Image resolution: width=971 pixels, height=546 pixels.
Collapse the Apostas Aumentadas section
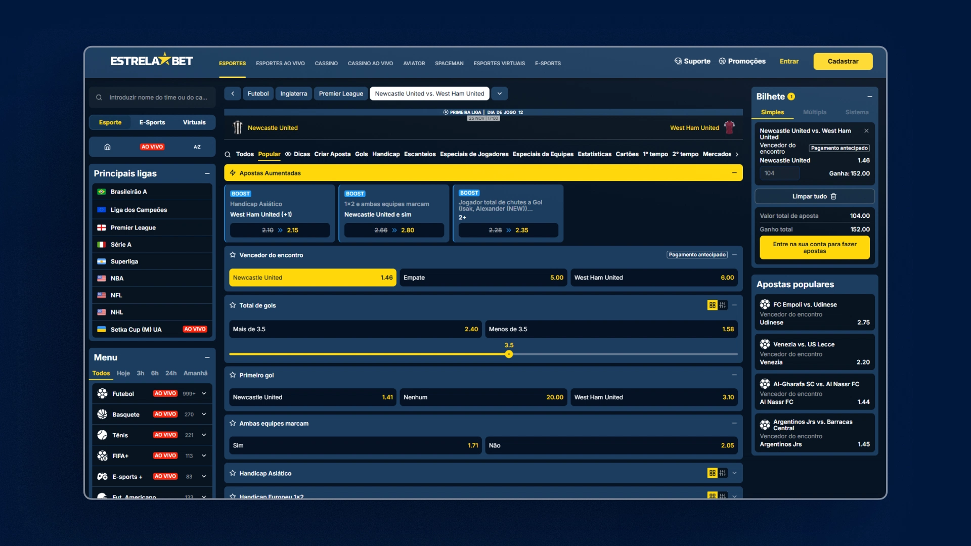(734, 173)
